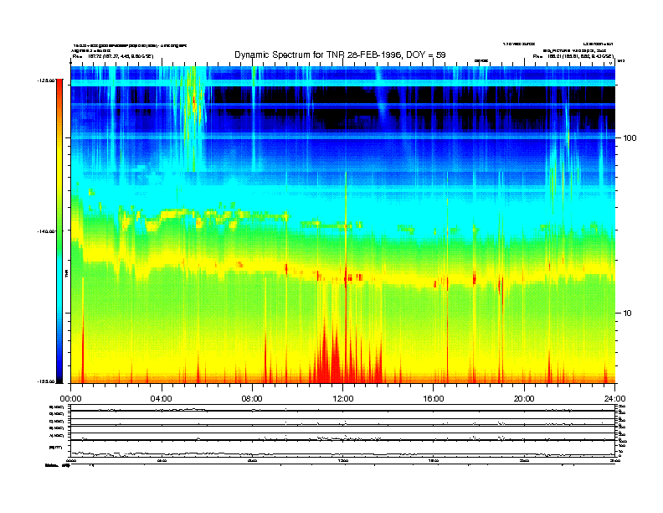This screenshot has height=513, width=663.
Task: Click the rainbow intensity color scale bar
Action: [59, 231]
